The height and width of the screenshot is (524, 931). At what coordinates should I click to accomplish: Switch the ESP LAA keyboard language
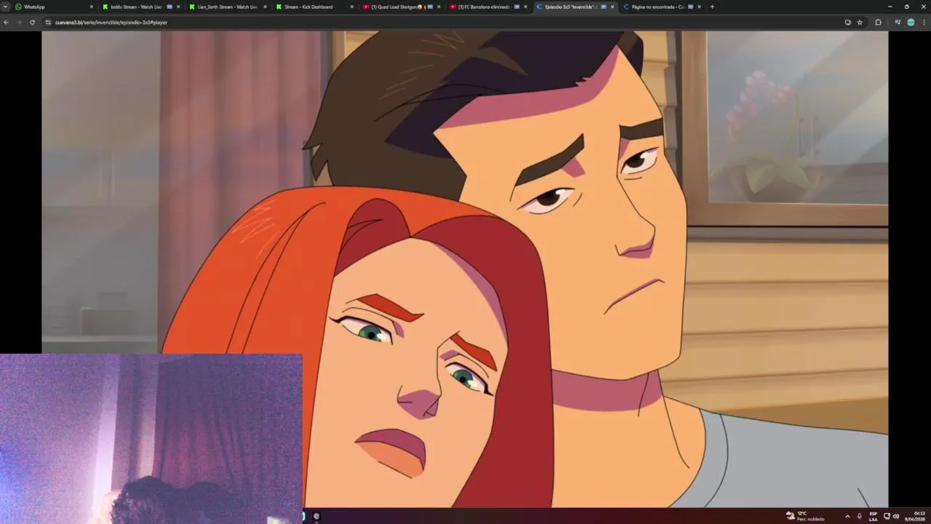873,516
